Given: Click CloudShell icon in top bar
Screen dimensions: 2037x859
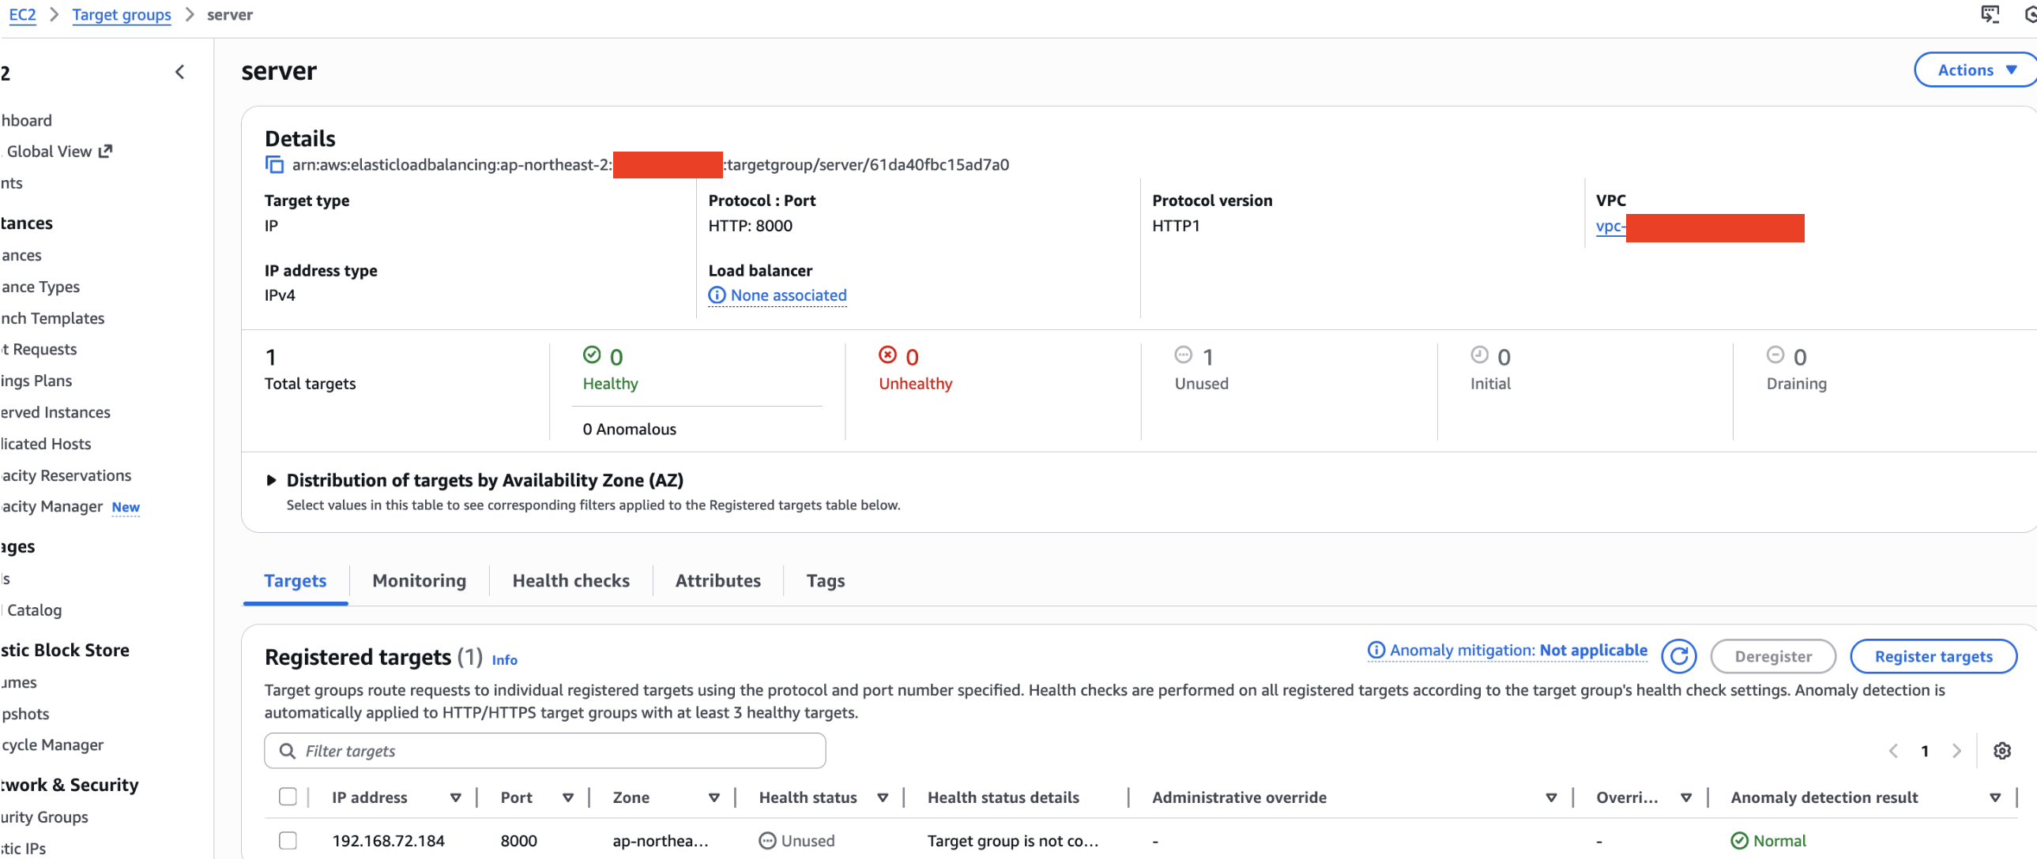Looking at the screenshot, I should 1990,13.
